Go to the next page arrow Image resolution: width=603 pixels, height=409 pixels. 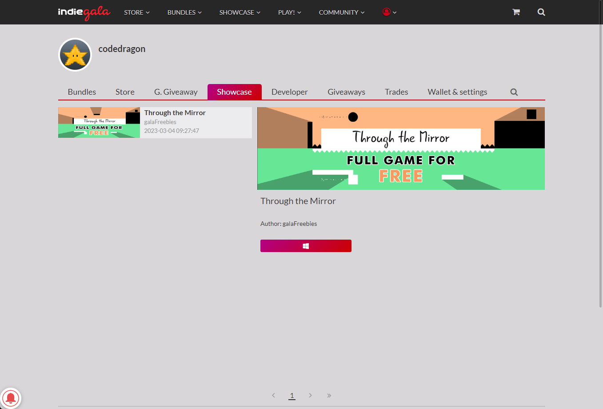[x=310, y=395]
